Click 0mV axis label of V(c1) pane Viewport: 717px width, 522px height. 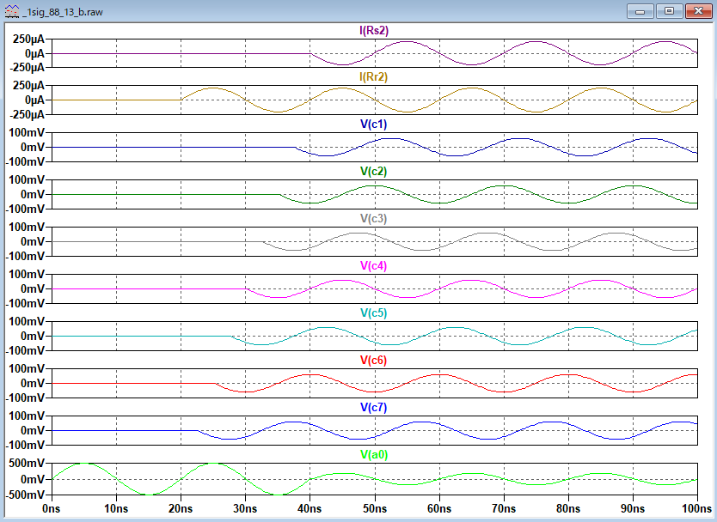[x=33, y=148]
